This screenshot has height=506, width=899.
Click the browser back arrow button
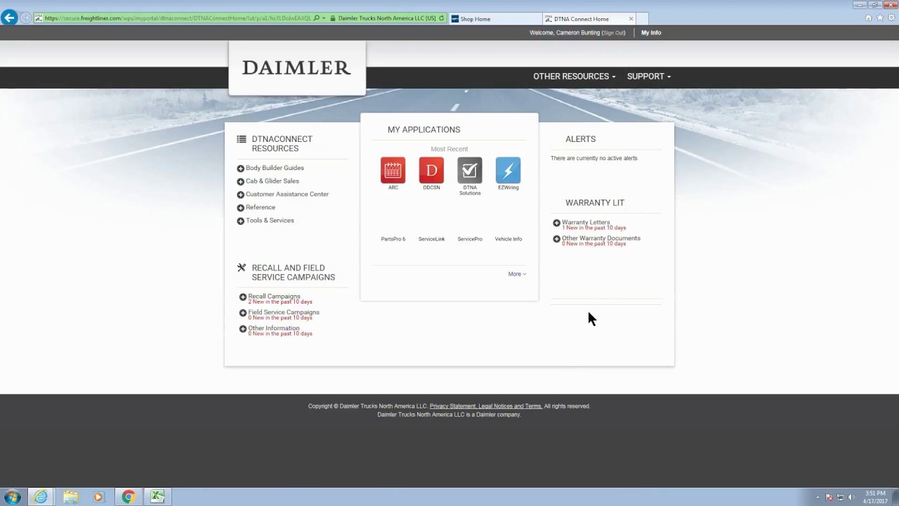tap(9, 18)
